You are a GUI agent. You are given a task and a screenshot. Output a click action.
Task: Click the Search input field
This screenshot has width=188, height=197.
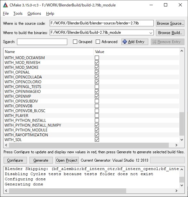(42, 42)
